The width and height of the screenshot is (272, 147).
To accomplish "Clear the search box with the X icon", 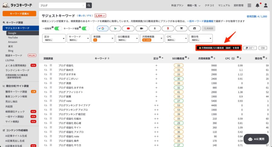I will click(83, 5).
